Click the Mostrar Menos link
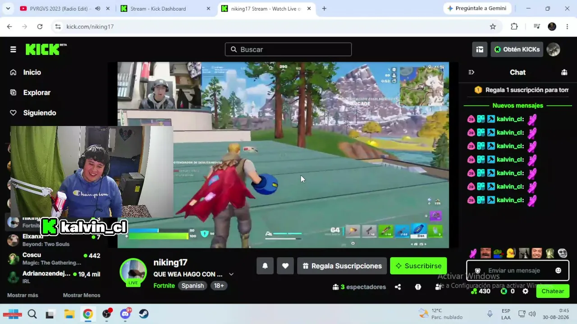The image size is (577, 324). [82, 295]
